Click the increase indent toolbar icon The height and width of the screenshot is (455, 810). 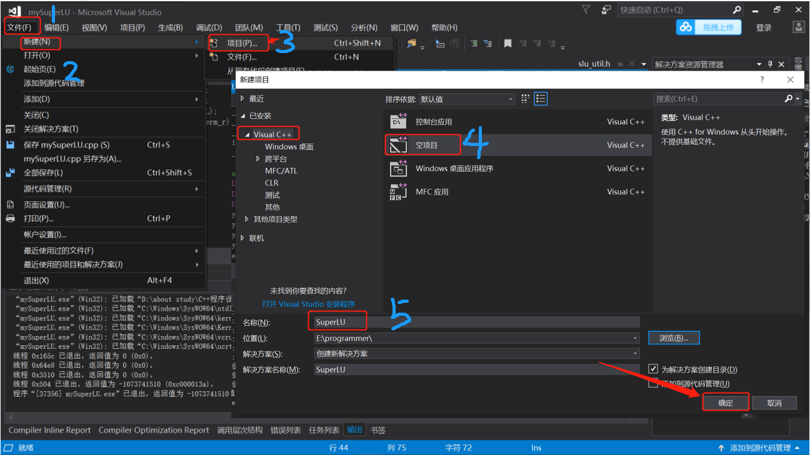(488, 44)
